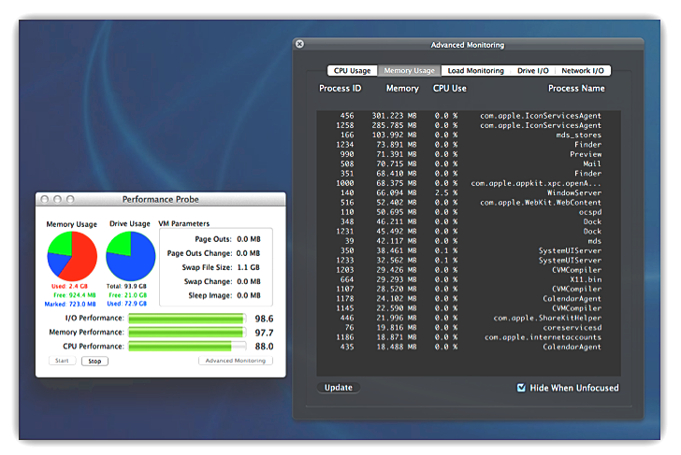Click the CPU Use column header

click(450, 89)
